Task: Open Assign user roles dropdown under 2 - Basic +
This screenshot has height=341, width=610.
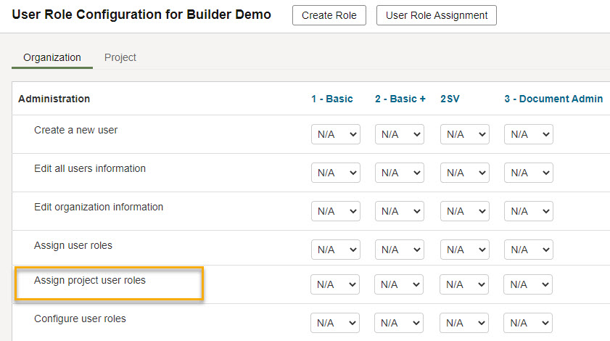Action: pos(399,250)
